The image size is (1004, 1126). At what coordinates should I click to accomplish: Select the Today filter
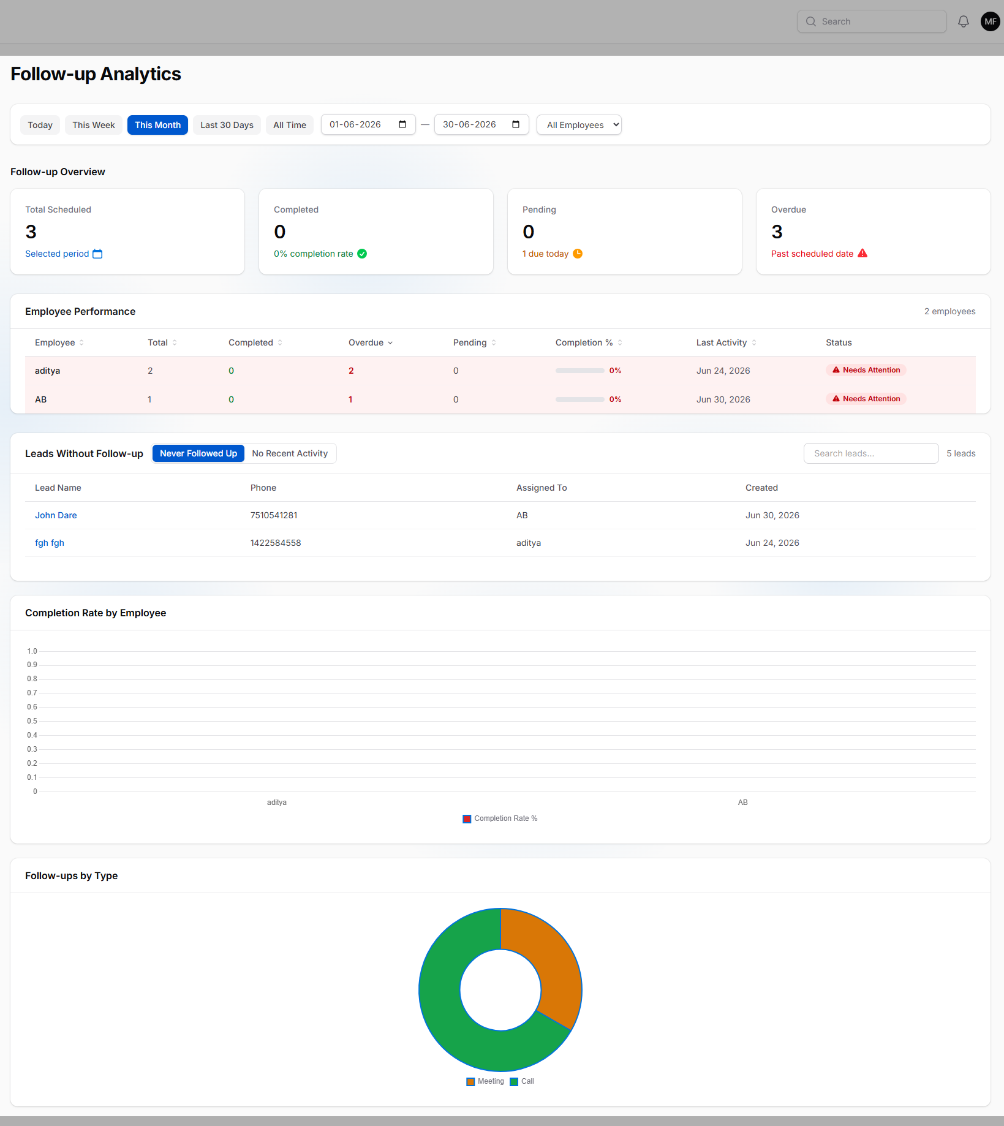[x=40, y=125]
